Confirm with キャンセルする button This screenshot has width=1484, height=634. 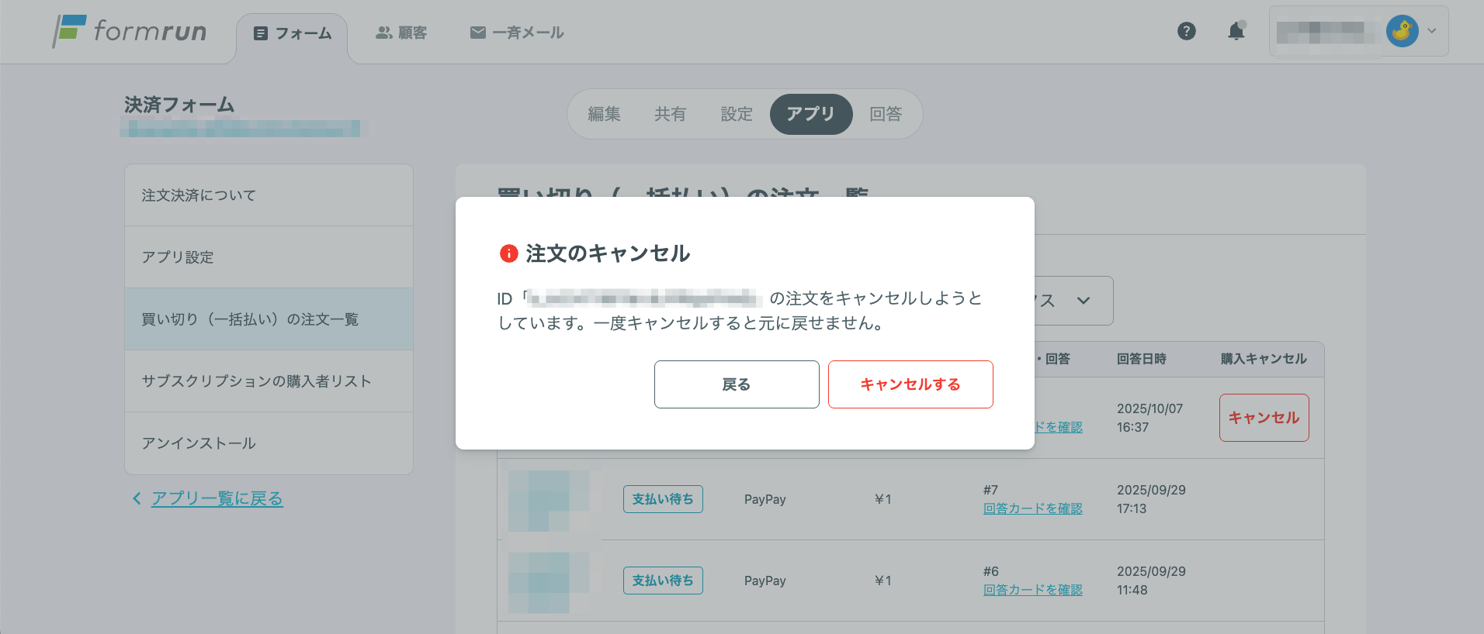[910, 384]
